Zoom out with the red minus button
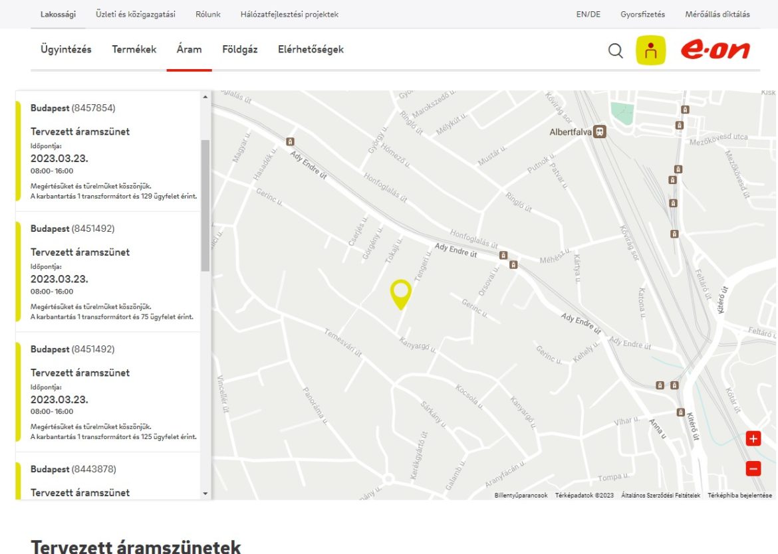Viewport: 778px width, 554px height. (753, 468)
